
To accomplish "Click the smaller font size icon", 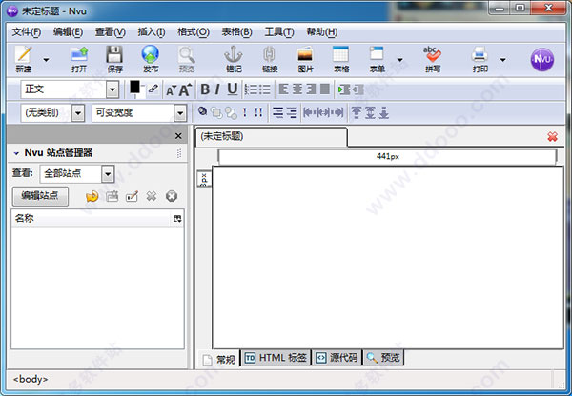I will pyautogui.click(x=171, y=90).
